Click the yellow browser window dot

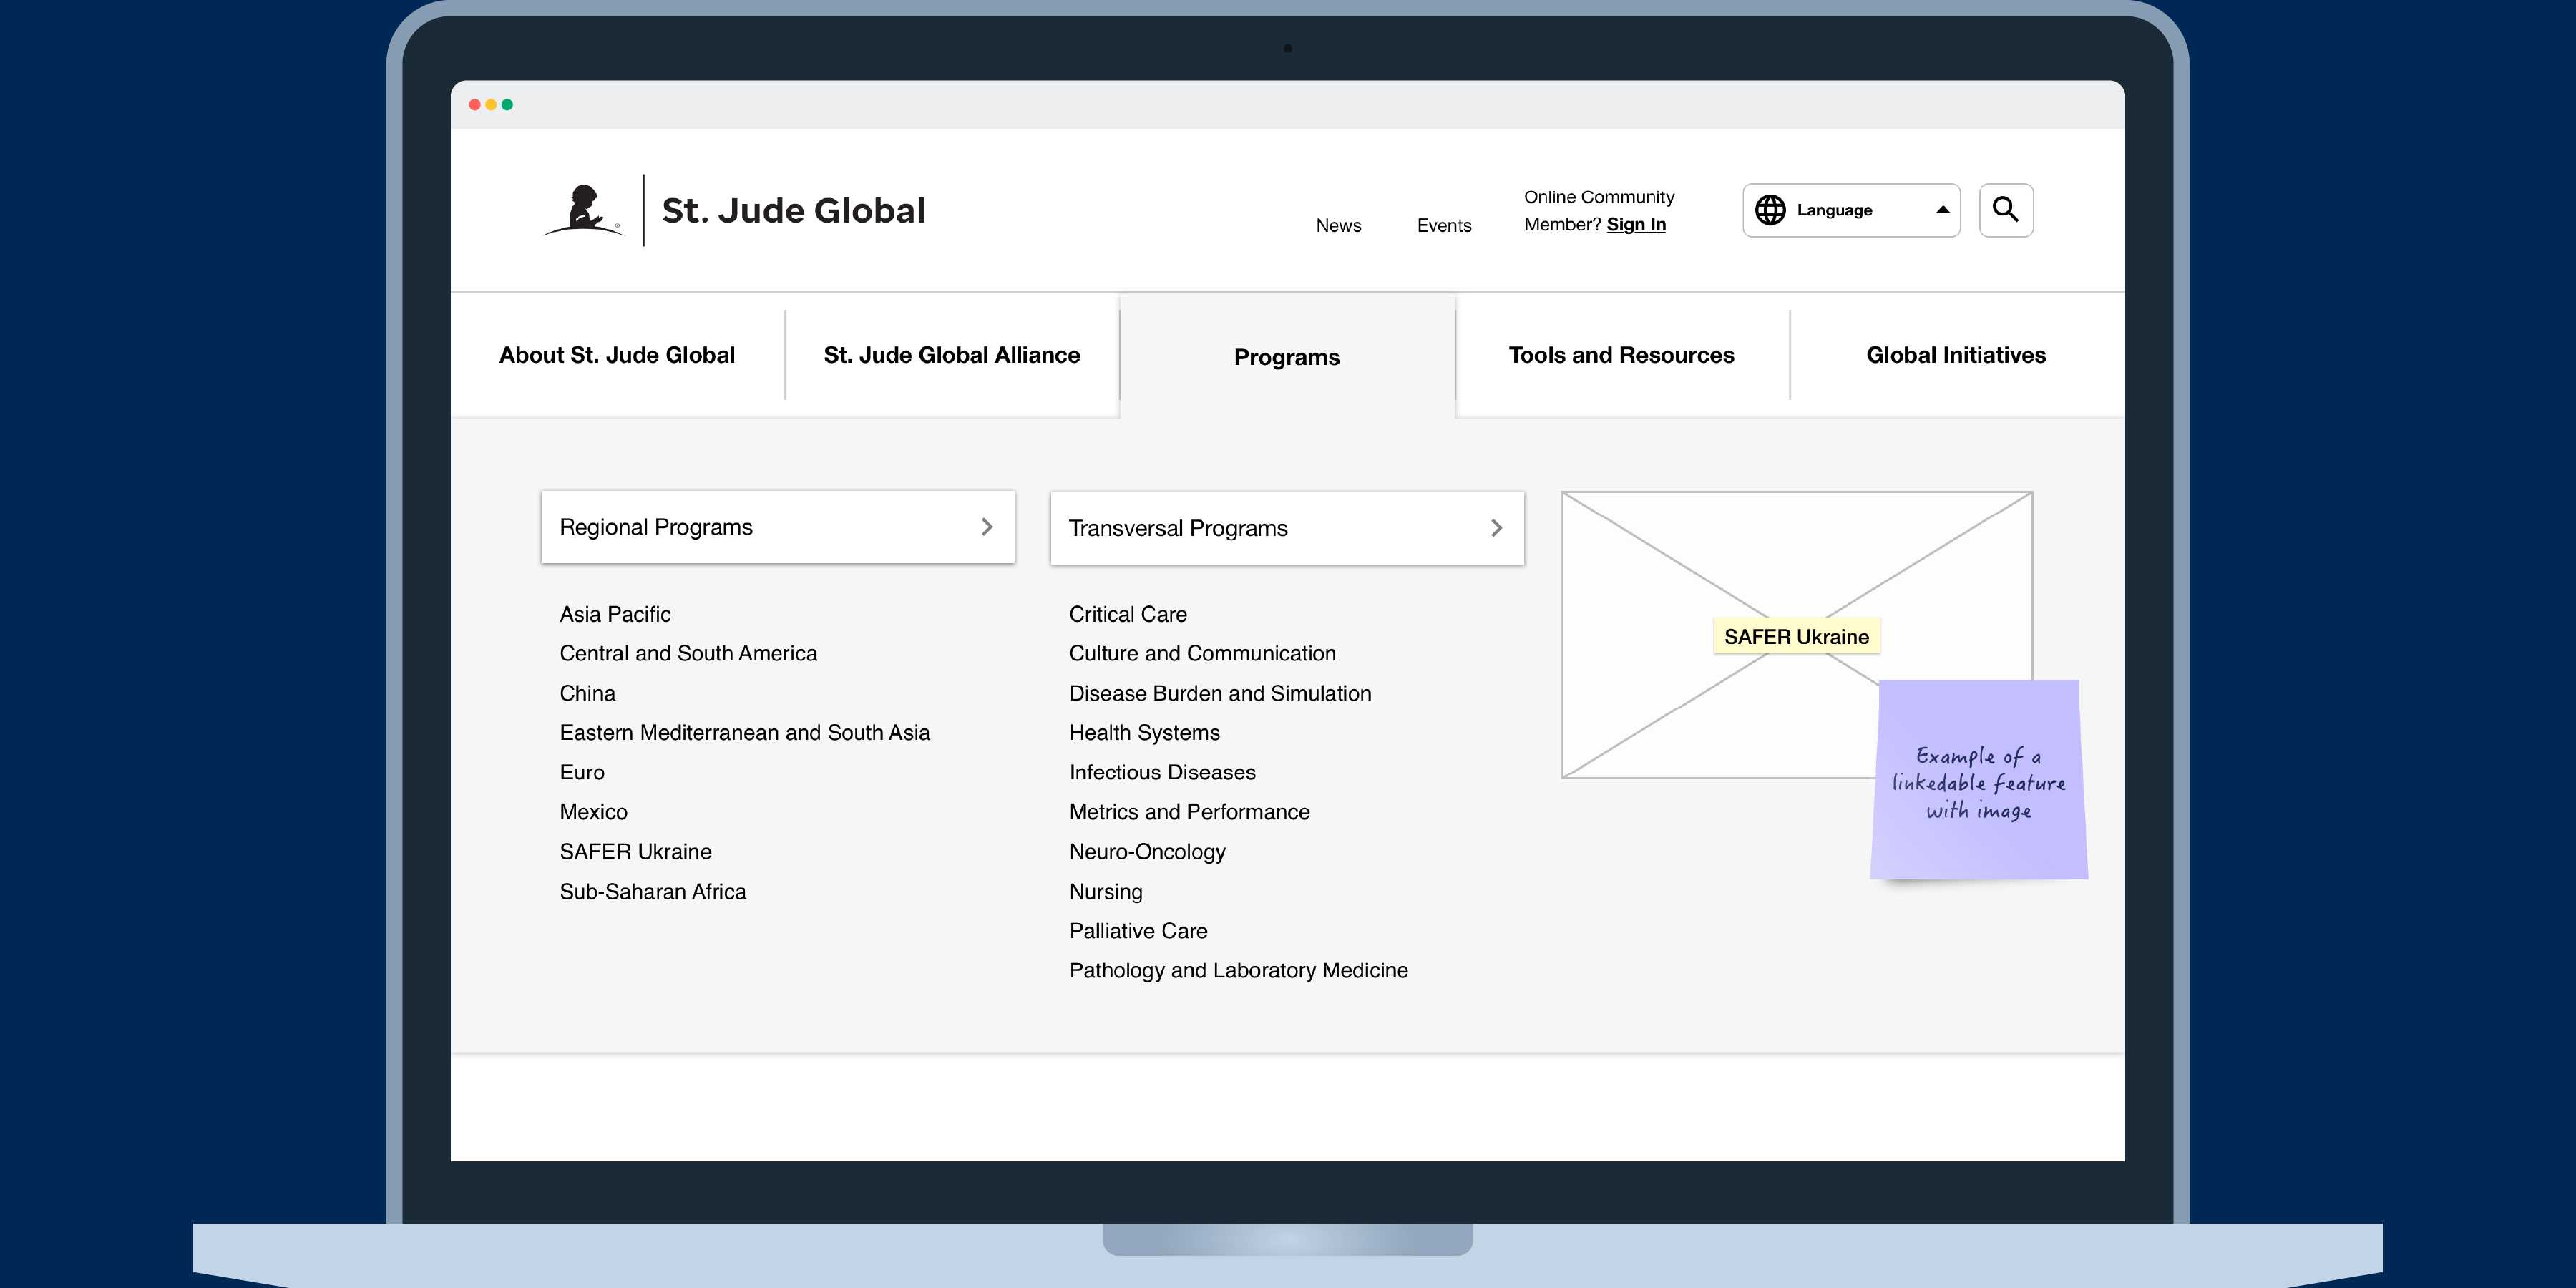[491, 105]
